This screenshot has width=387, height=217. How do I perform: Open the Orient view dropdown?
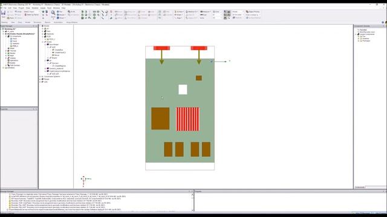(61, 17)
